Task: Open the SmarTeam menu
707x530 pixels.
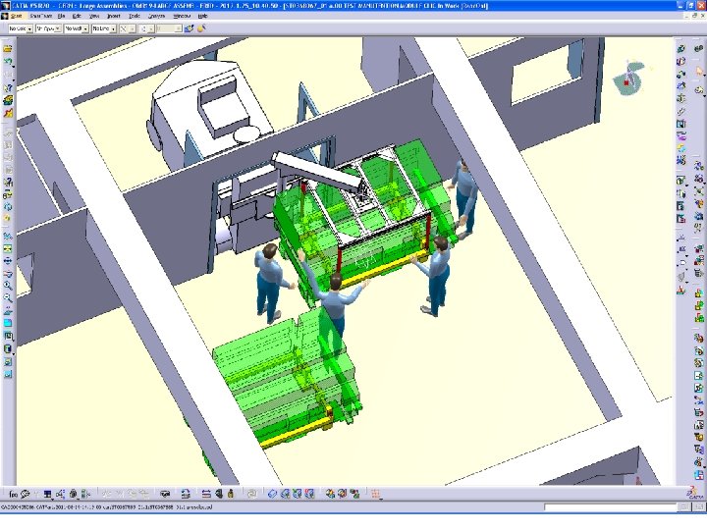Action: pos(40,16)
